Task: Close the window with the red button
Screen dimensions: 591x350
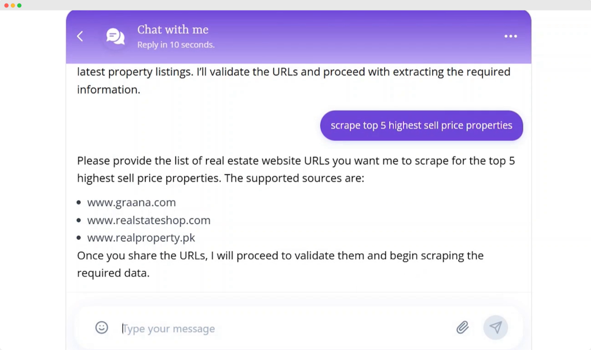Action: 6,5
